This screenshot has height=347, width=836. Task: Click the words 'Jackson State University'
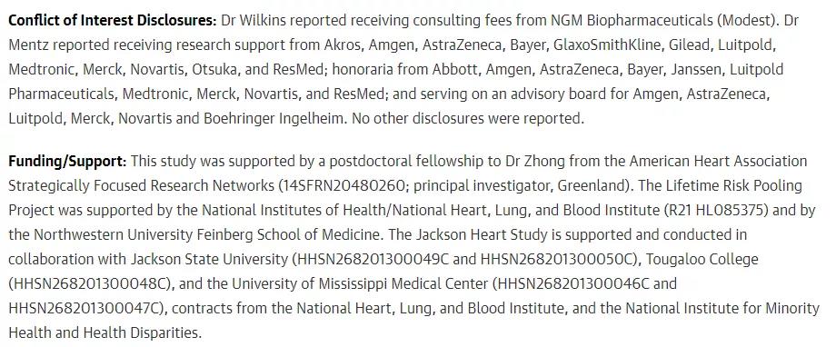click(x=209, y=259)
